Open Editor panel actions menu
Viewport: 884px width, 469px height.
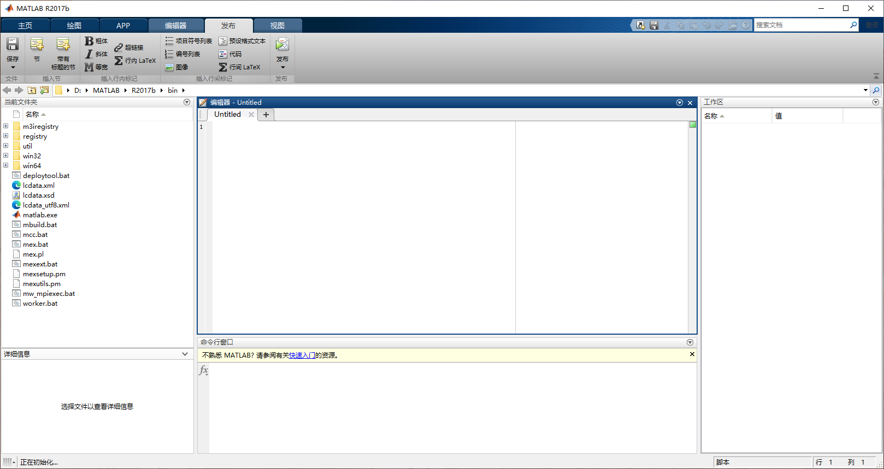pos(680,103)
